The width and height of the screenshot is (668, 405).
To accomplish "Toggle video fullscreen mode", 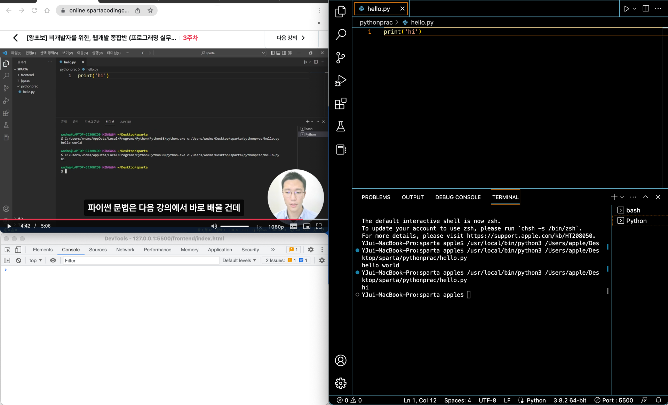I will pos(319,226).
